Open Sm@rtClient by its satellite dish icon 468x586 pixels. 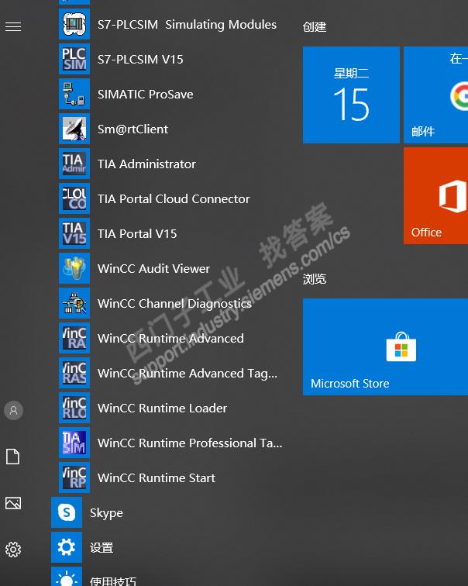coord(74,129)
